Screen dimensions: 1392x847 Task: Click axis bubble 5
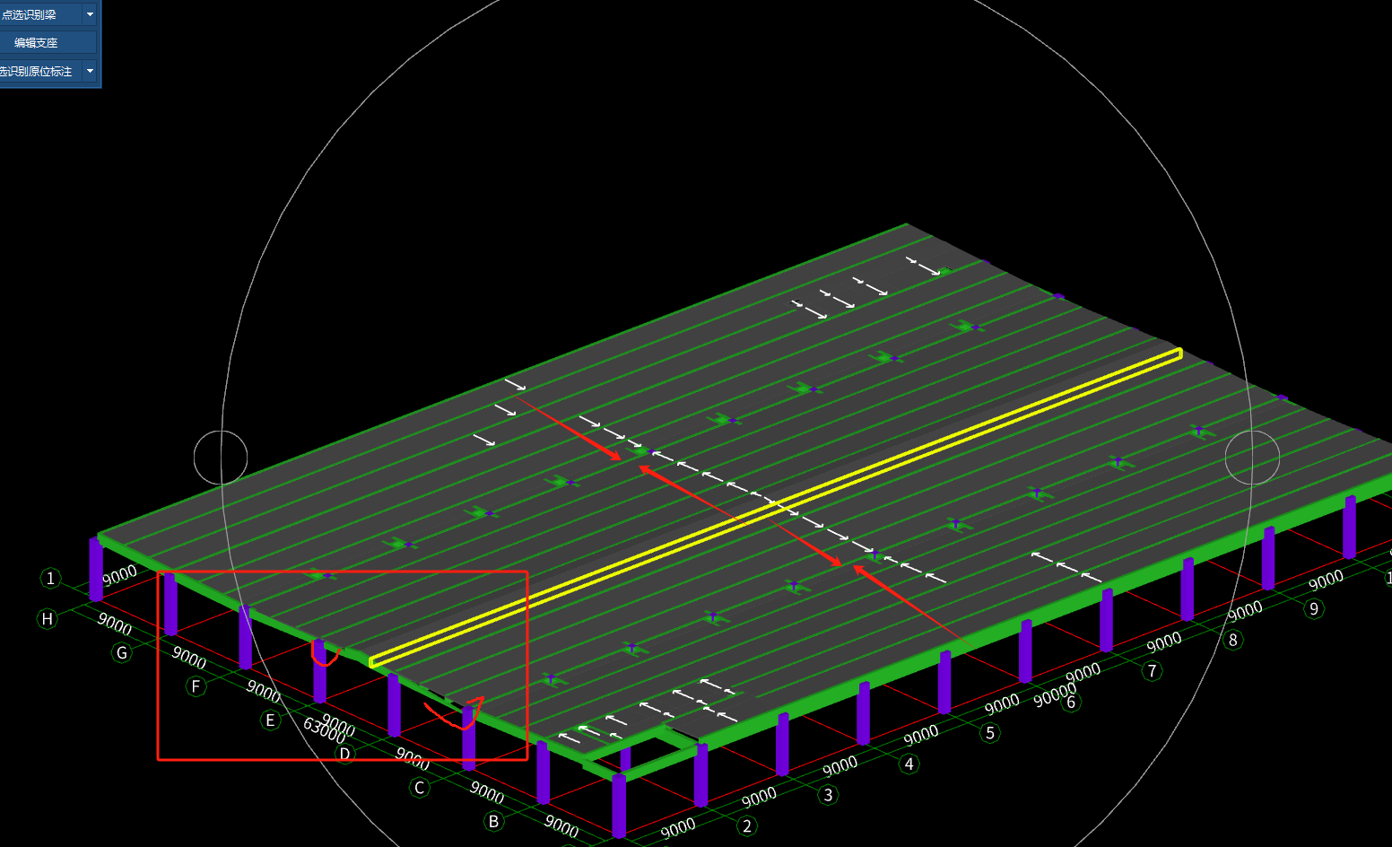click(x=990, y=733)
